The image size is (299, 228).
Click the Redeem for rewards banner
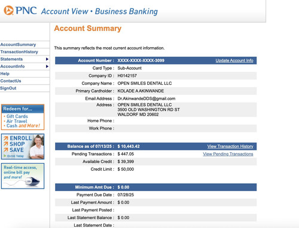tap(23, 117)
